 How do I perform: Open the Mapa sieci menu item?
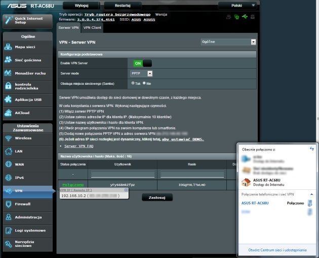[28, 47]
